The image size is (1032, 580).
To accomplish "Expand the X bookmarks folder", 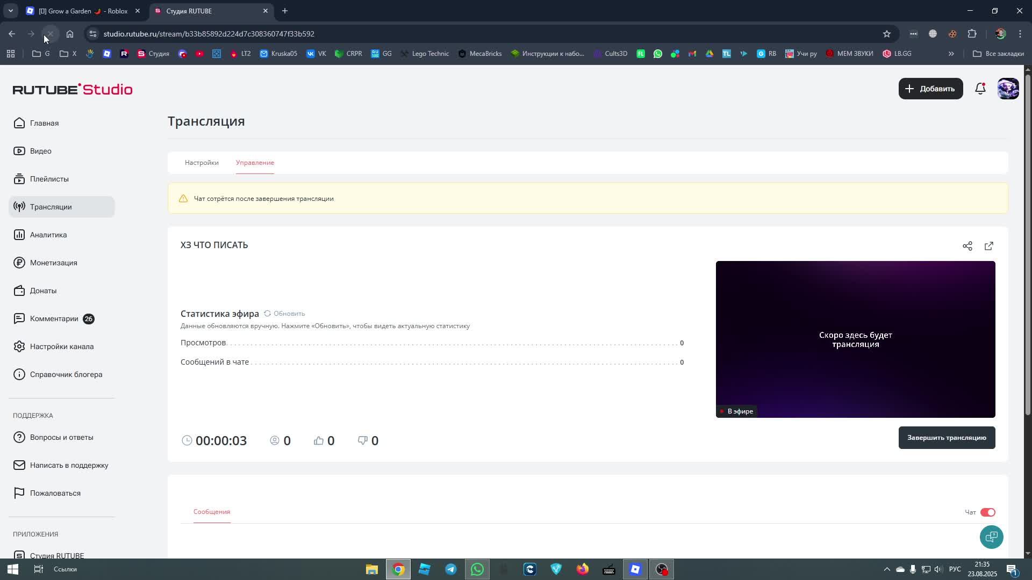I will [x=68, y=54].
